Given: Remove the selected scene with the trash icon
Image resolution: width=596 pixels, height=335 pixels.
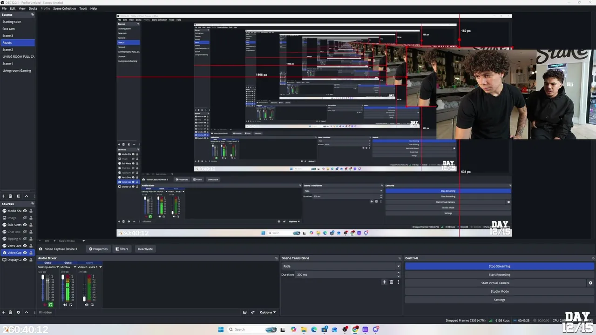Looking at the screenshot, I should 11,196.
